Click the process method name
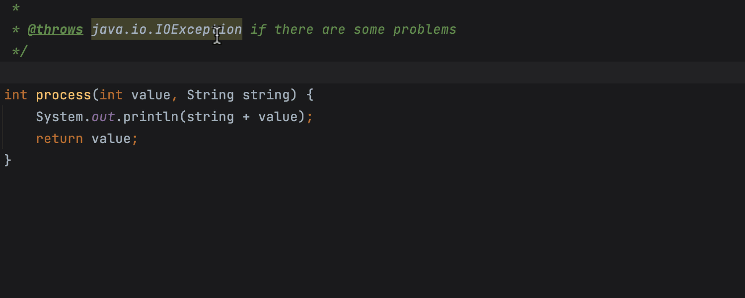The width and height of the screenshot is (745, 298). coord(64,95)
